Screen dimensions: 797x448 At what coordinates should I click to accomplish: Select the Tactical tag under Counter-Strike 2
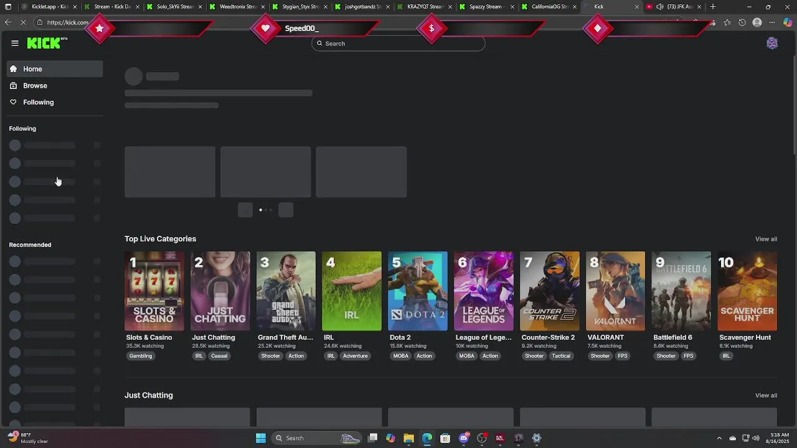coord(561,356)
